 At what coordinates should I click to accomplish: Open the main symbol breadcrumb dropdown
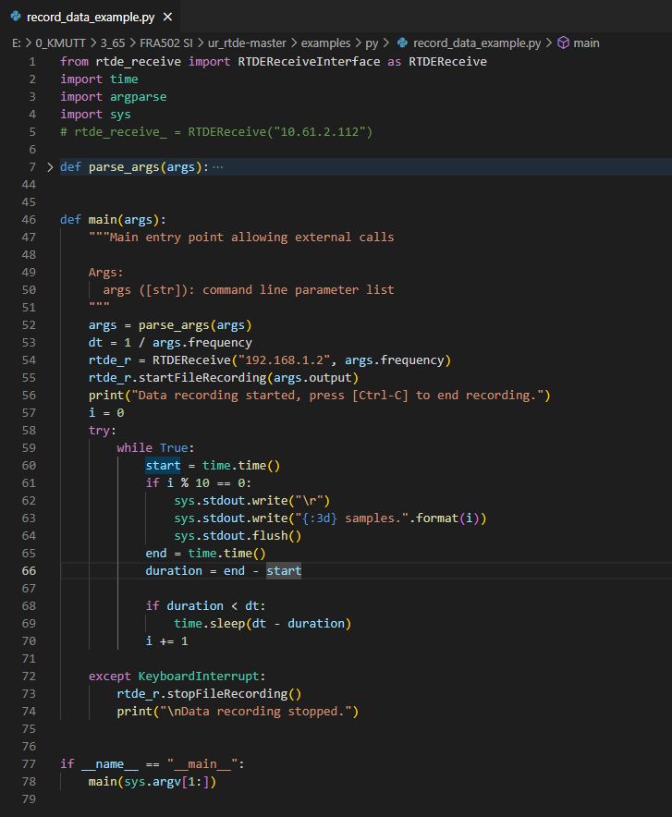point(586,43)
